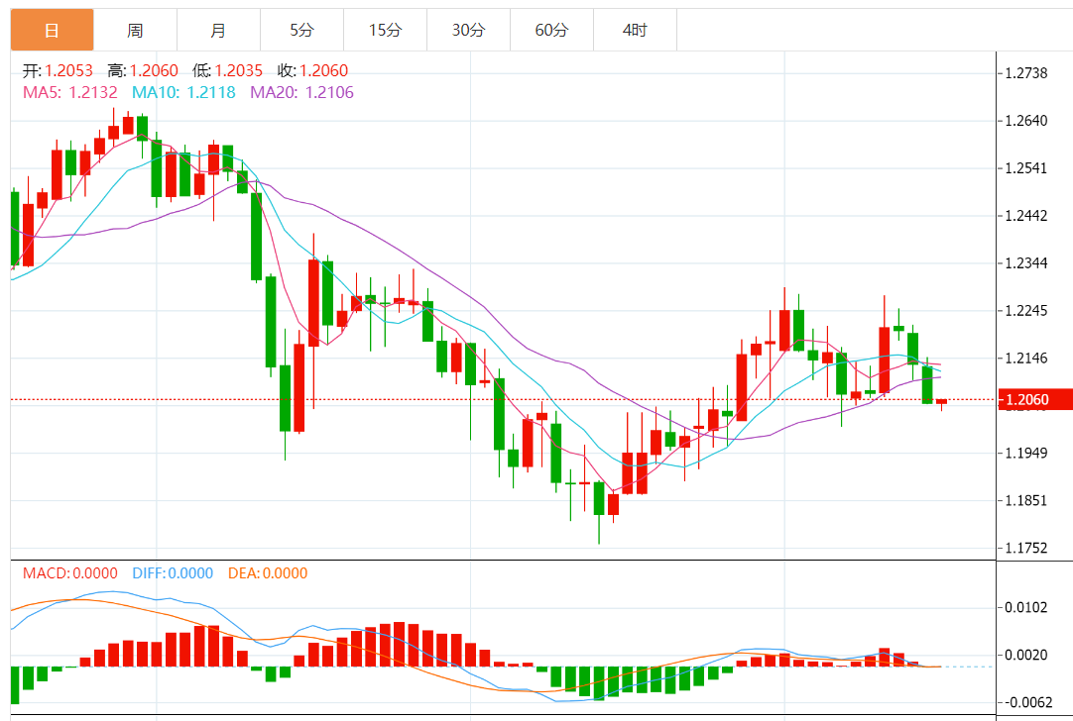Open the 30分 timeframe tab
Viewport: 1073px width, 721px height.
click(x=469, y=30)
